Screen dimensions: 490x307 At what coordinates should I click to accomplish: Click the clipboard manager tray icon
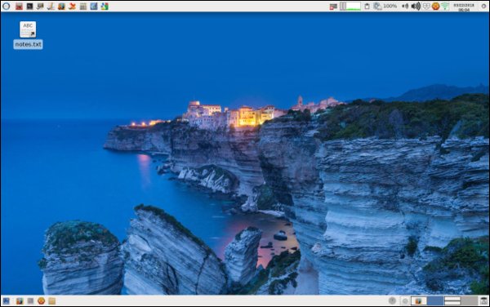tap(367, 6)
